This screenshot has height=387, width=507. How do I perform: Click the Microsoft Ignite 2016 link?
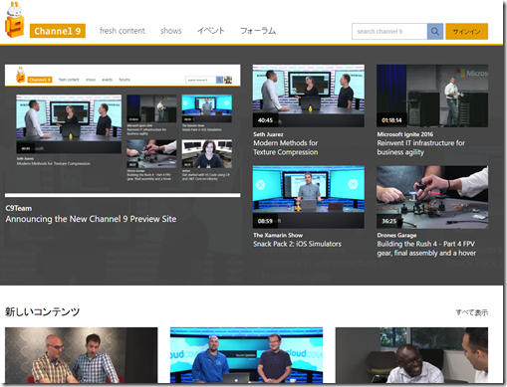click(x=405, y=134)
